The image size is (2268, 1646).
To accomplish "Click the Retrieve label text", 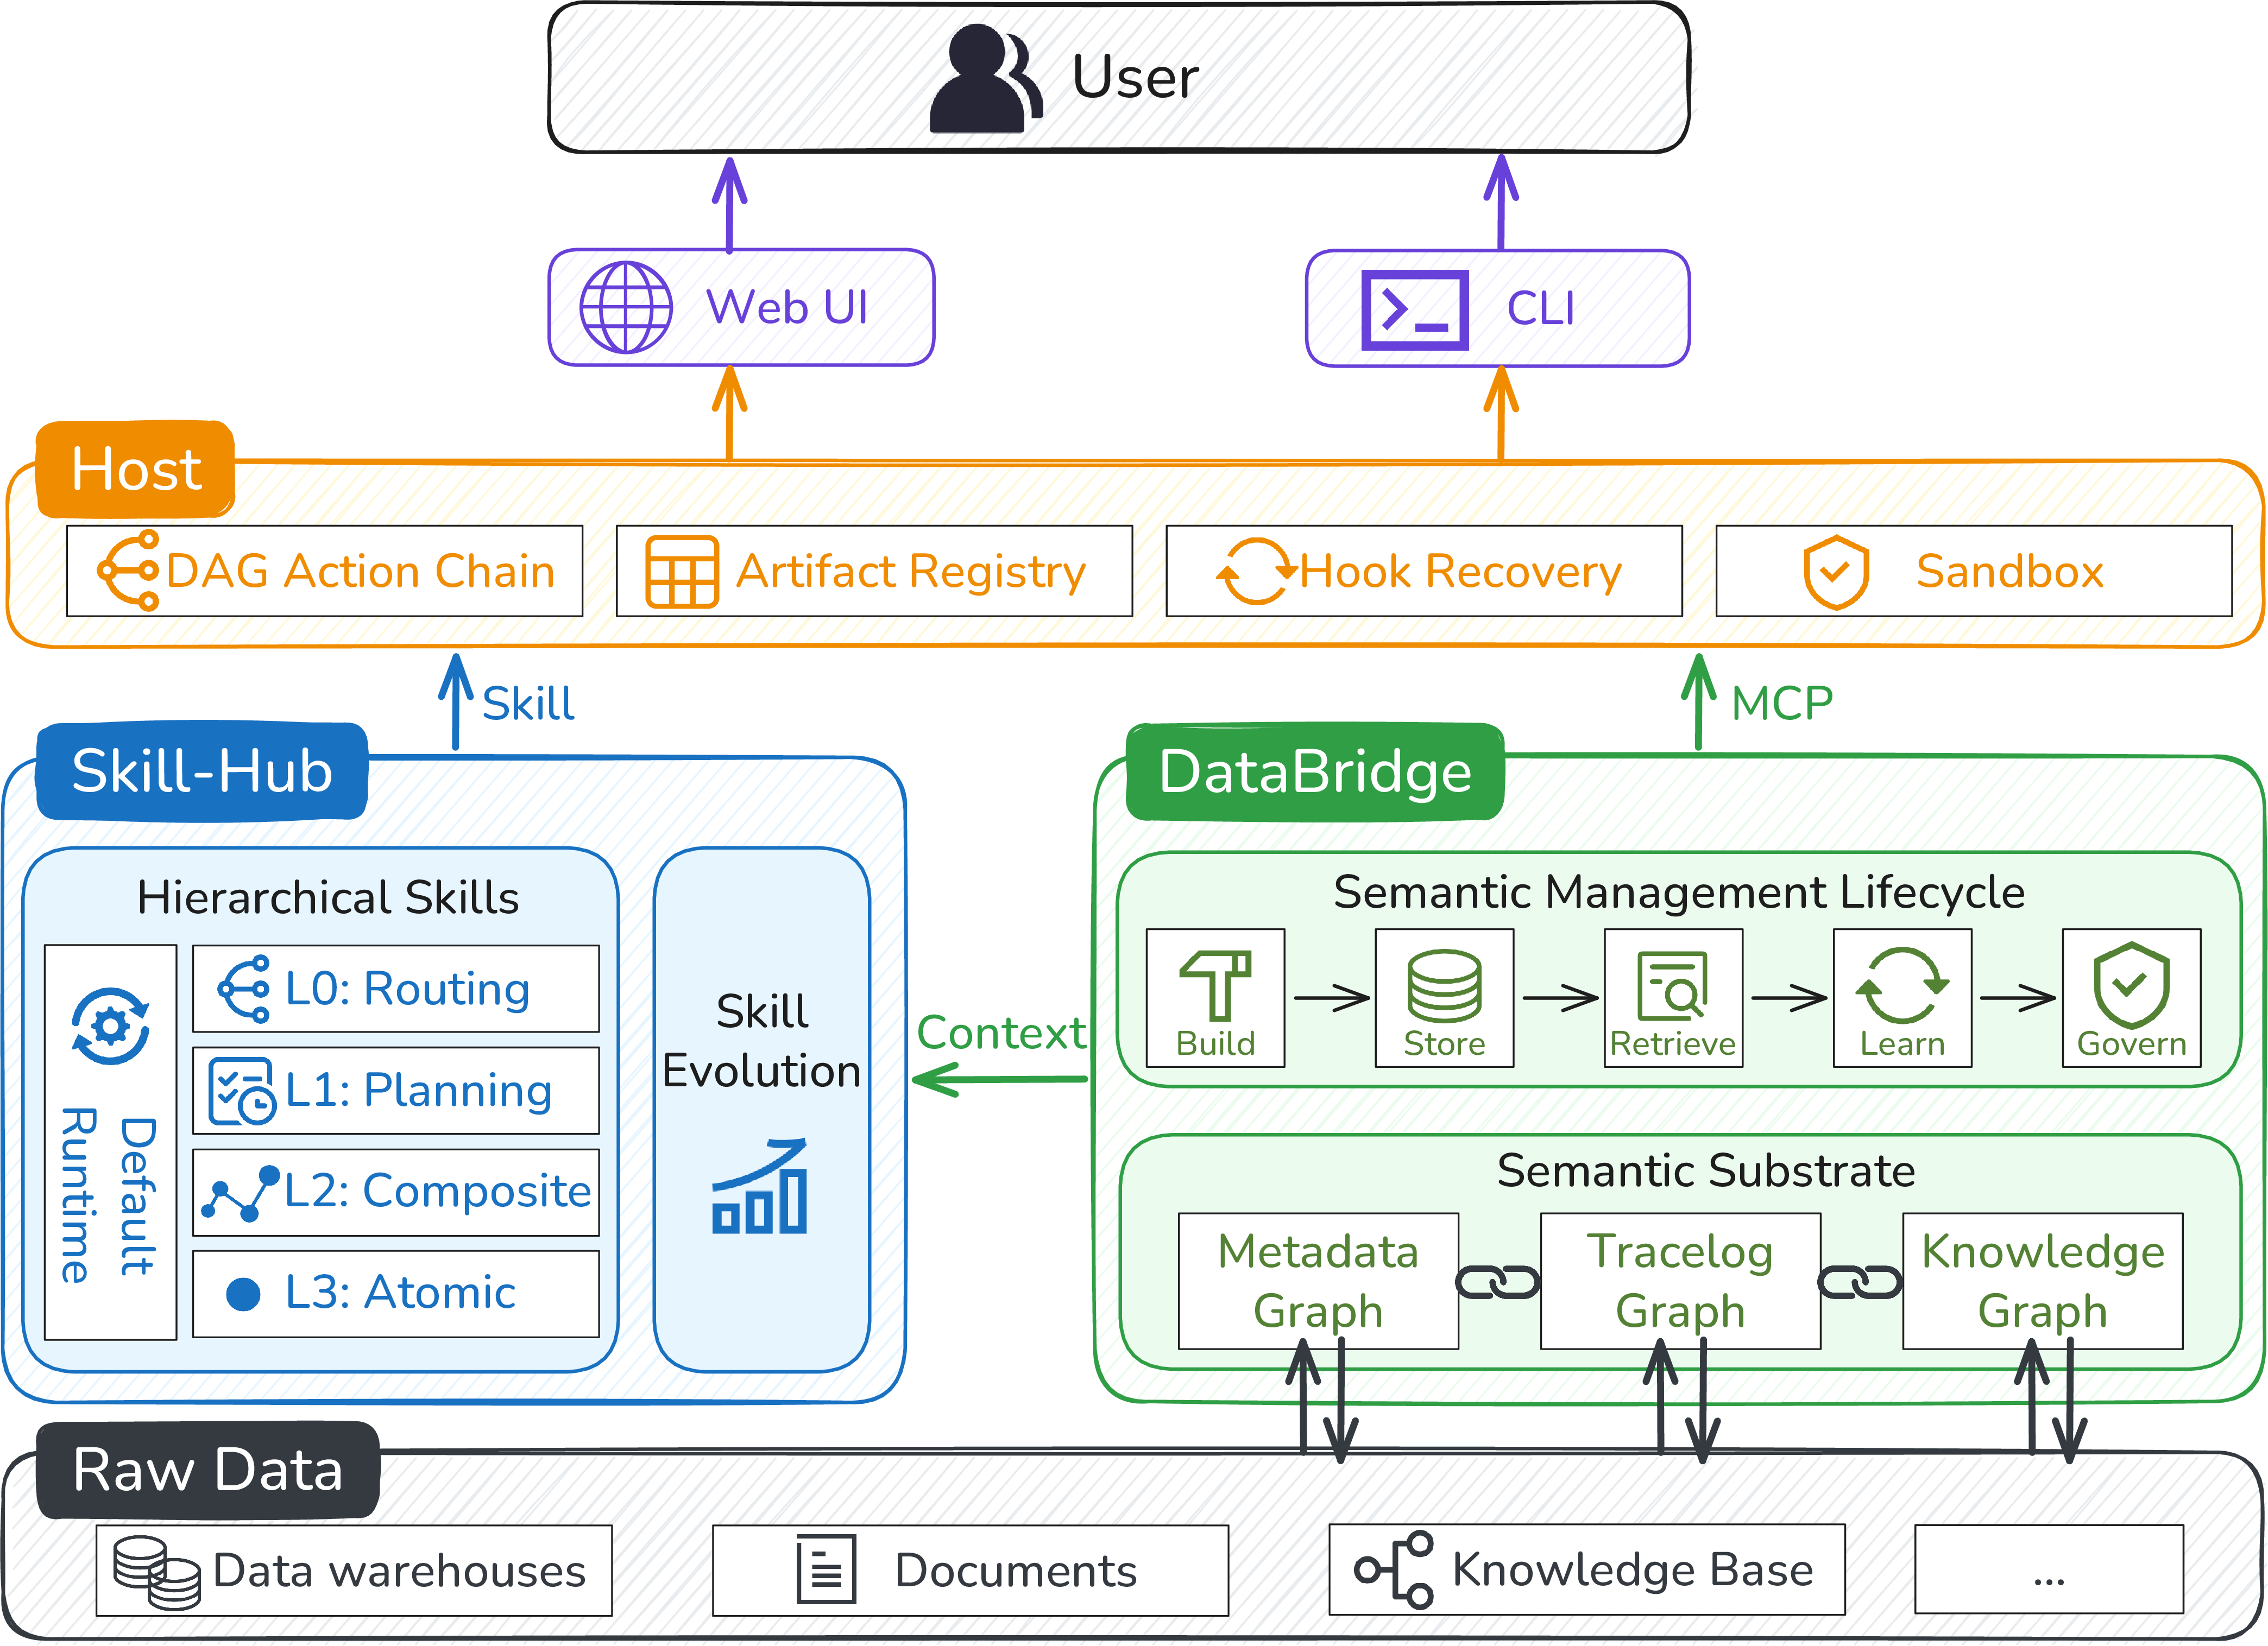I will tap(1673, 1044).
